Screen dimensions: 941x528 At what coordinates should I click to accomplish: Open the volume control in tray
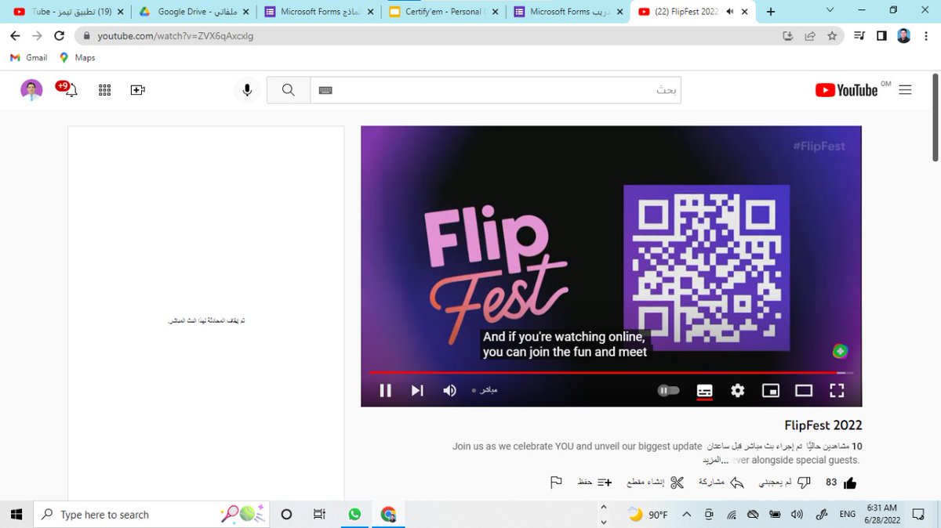[x=797, y=515]
